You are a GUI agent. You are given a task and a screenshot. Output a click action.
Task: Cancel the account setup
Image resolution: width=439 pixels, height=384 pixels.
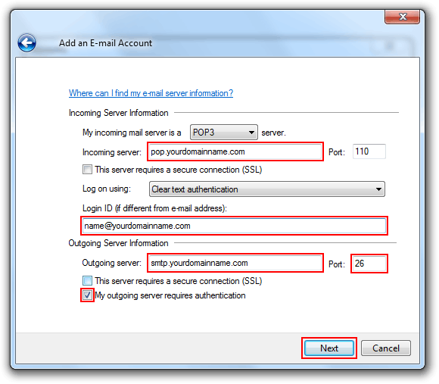pos(386,348)
